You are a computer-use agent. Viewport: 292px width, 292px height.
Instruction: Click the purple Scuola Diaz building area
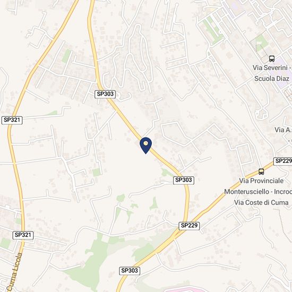pos(283,73)
